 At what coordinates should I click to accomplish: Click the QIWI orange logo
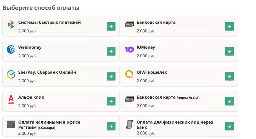pos(129,74)
